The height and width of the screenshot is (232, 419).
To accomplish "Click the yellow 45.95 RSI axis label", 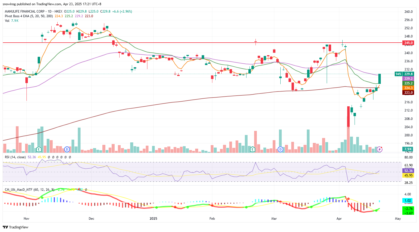I will click(x=408, y=175).
